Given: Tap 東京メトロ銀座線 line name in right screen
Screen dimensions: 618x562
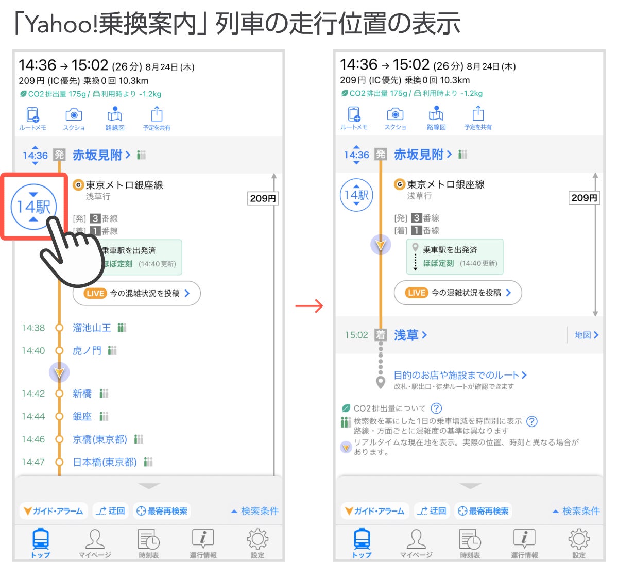Looking at the screenshot, I should (x=445, y=184).
